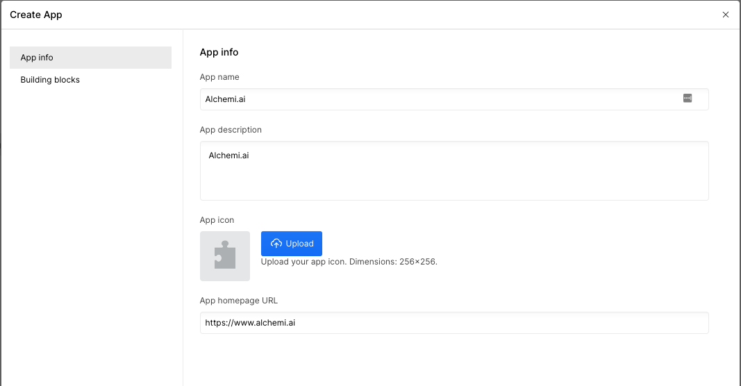Click the 'Create App' dialog title
The width and height of the screenshot is (741, 386).
pos(36,15)
